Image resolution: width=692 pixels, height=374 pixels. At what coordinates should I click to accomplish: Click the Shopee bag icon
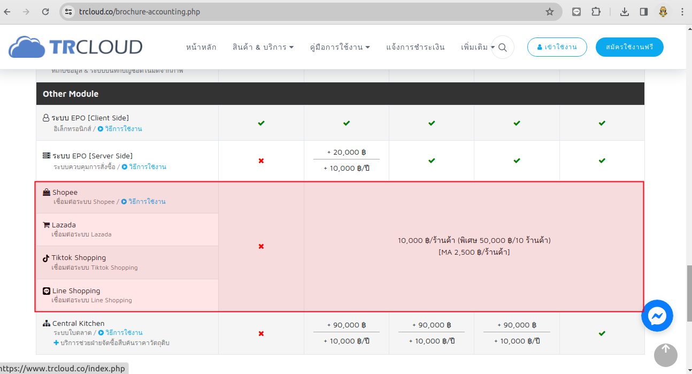pos(47,192)
